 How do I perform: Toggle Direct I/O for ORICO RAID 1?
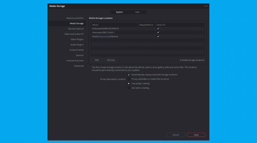pos(158,32)
